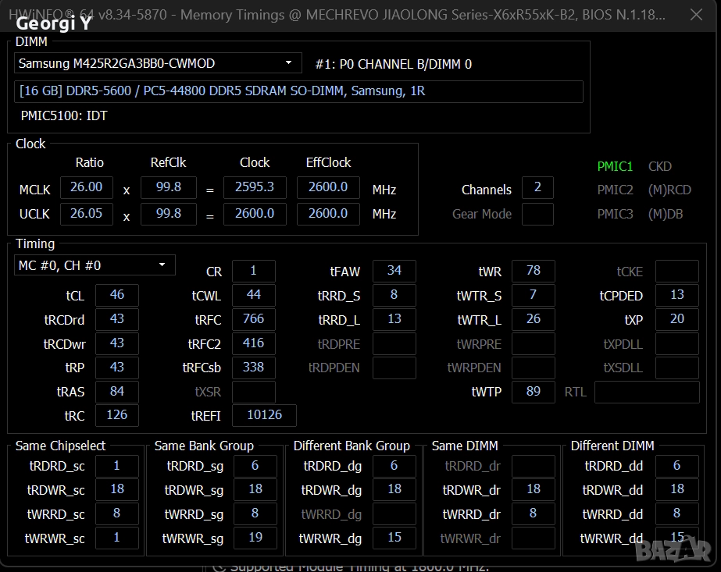Select the tCL value field
721x572 pixels.
coord(116,295)
